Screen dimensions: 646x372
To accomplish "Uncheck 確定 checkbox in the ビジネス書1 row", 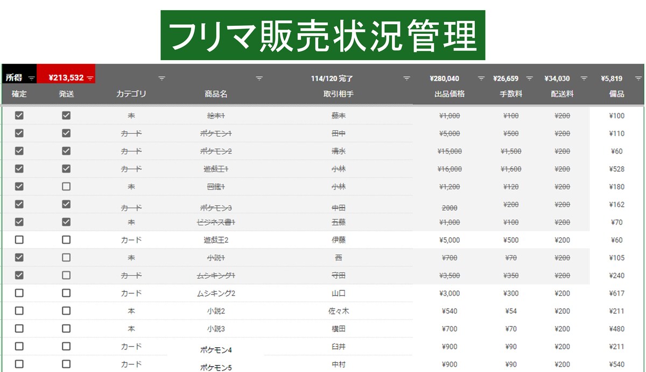I will click(x=19, y=221).
